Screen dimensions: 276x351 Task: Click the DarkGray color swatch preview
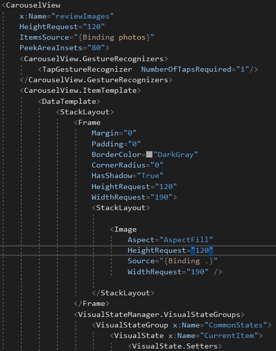tap(149, 154)
